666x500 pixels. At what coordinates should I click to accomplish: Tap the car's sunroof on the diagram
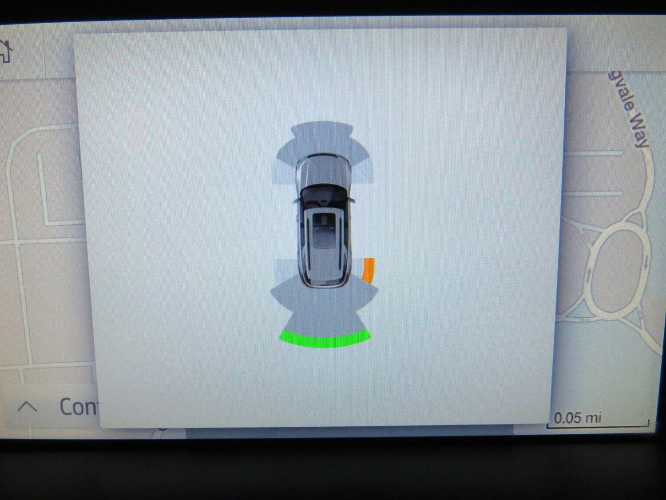pos(324,231)
